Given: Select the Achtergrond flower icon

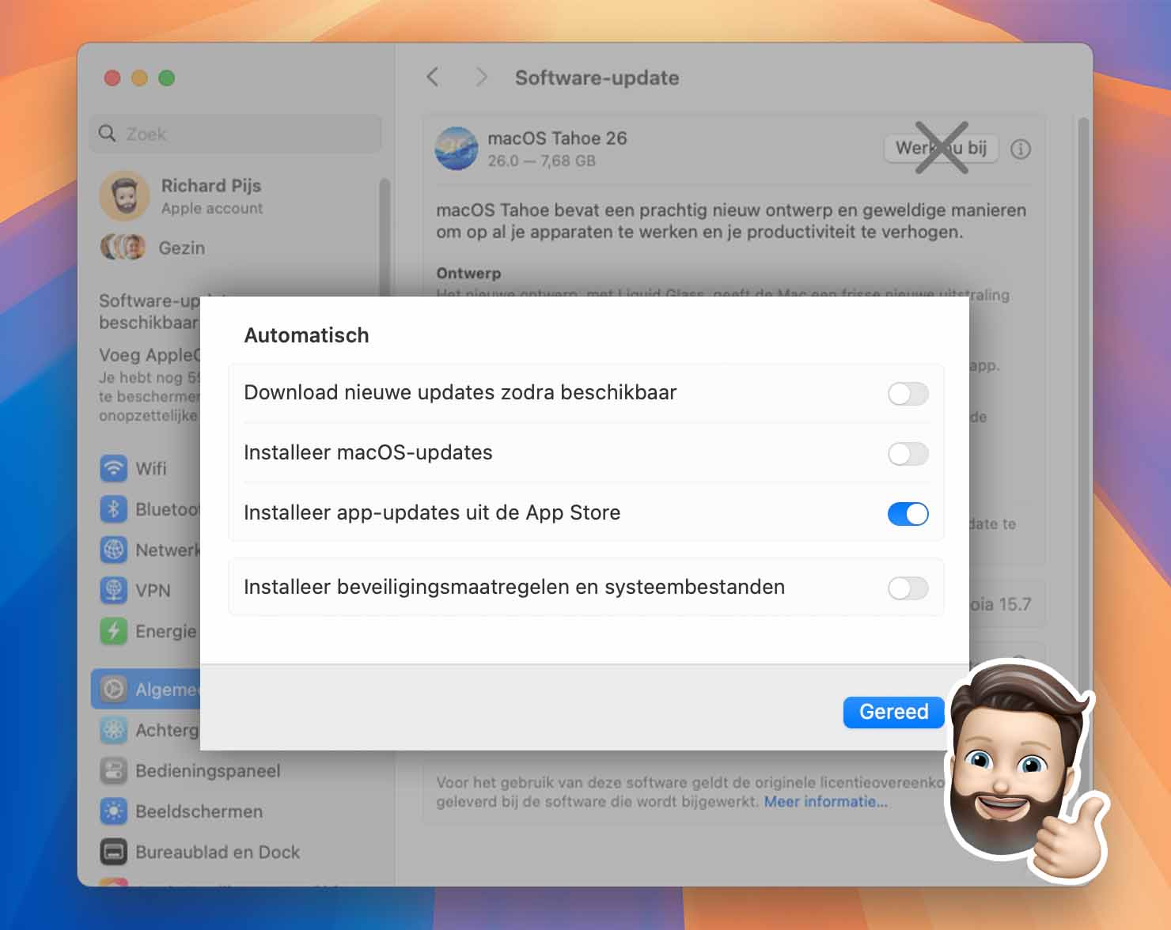Looking at the screenshot, I should [x=114, y=730].
